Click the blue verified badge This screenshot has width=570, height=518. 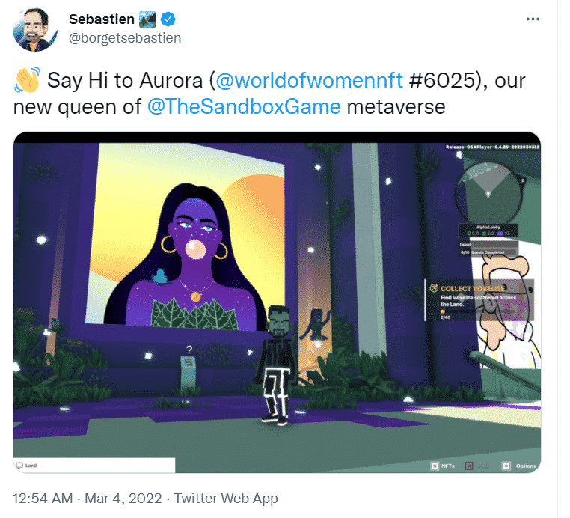coord(168,19)
